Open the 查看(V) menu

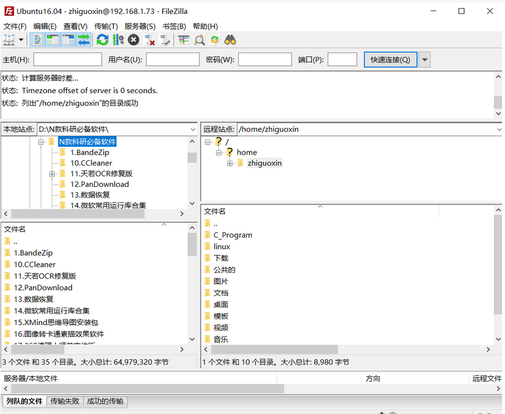75,26
